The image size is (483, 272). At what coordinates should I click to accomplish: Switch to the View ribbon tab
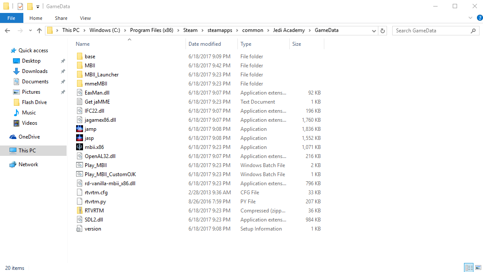click(85, 18)
